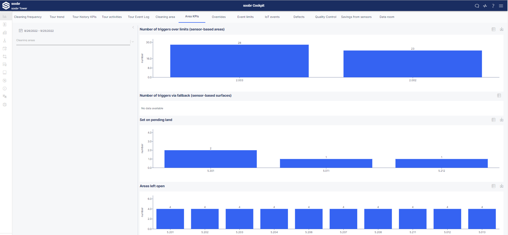Collapse the filter side panel
Image resolution: width=508 pixels, height=235 pixels.
[133, 27]
